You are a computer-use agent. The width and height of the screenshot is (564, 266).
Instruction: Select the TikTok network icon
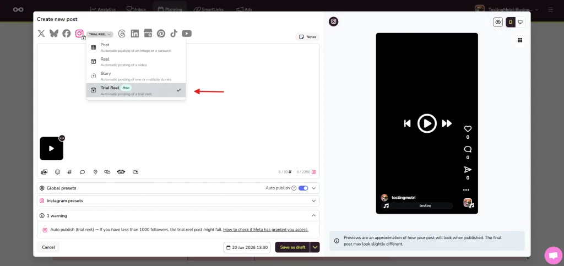pyautogui.click(x=173, y=34)
